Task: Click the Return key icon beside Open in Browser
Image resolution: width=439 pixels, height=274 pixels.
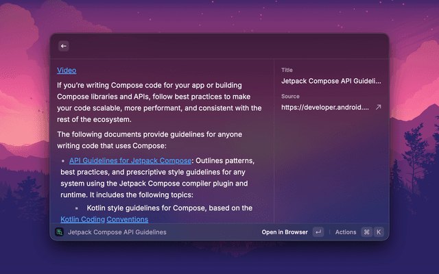Action: click(318, 232)
